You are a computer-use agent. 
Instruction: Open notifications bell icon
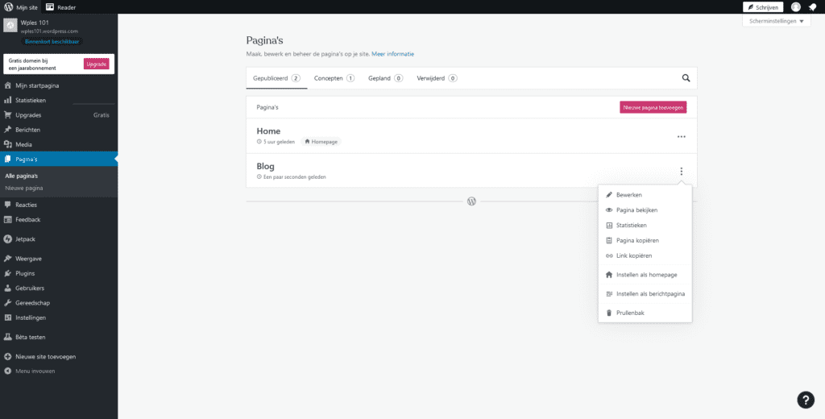pyautogui.click(x=812, y=7)
